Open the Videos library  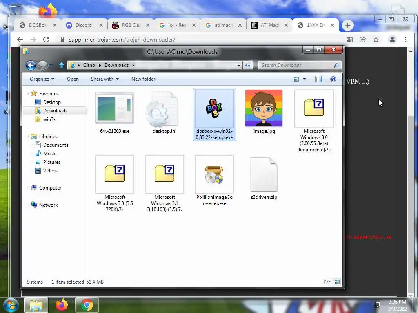[x=50, y=171]
